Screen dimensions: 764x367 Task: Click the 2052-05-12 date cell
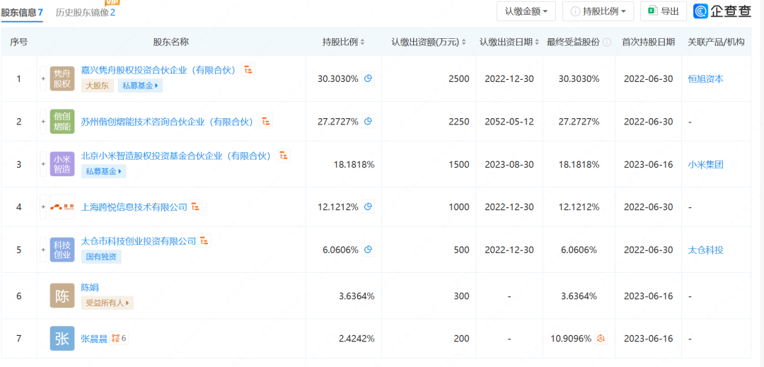509,122
